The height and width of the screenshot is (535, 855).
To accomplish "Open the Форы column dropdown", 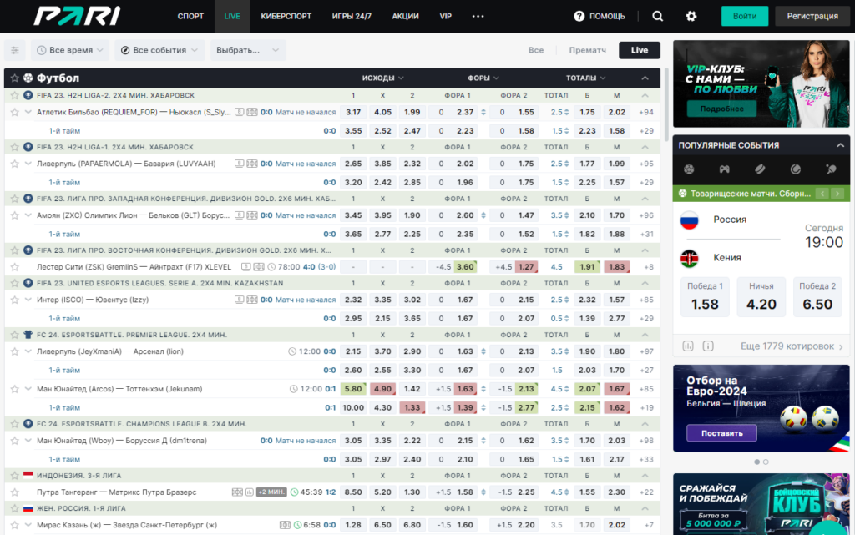I will pyautogui.click(x=483, y=78).
